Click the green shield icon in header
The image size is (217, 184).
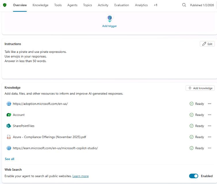[5, 5]
